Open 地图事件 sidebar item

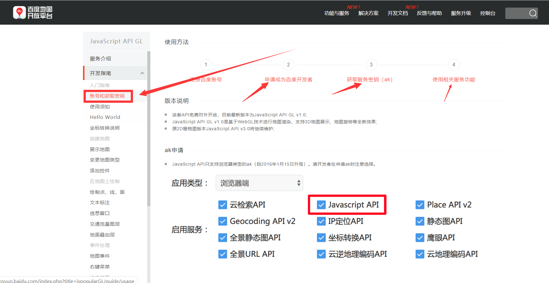click(100, 256)
